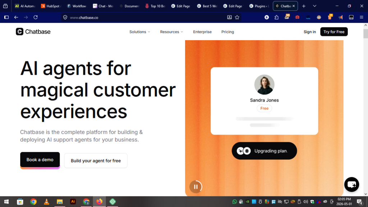Click the Firefox icon in the taskbar

tap(99, 202)
